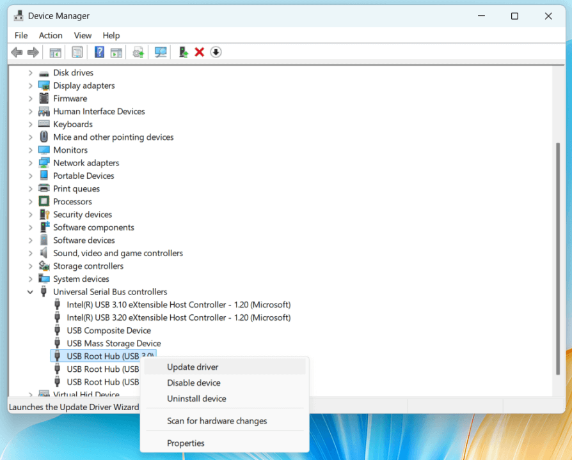Toggle the Show/Hide Console Tree icon
This screenshot has width=572, height=460.
pyautogui.click(x=55, y=52)
